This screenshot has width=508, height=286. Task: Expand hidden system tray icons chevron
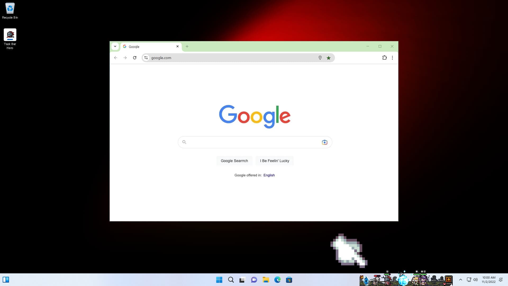click(x=461, y=280)
